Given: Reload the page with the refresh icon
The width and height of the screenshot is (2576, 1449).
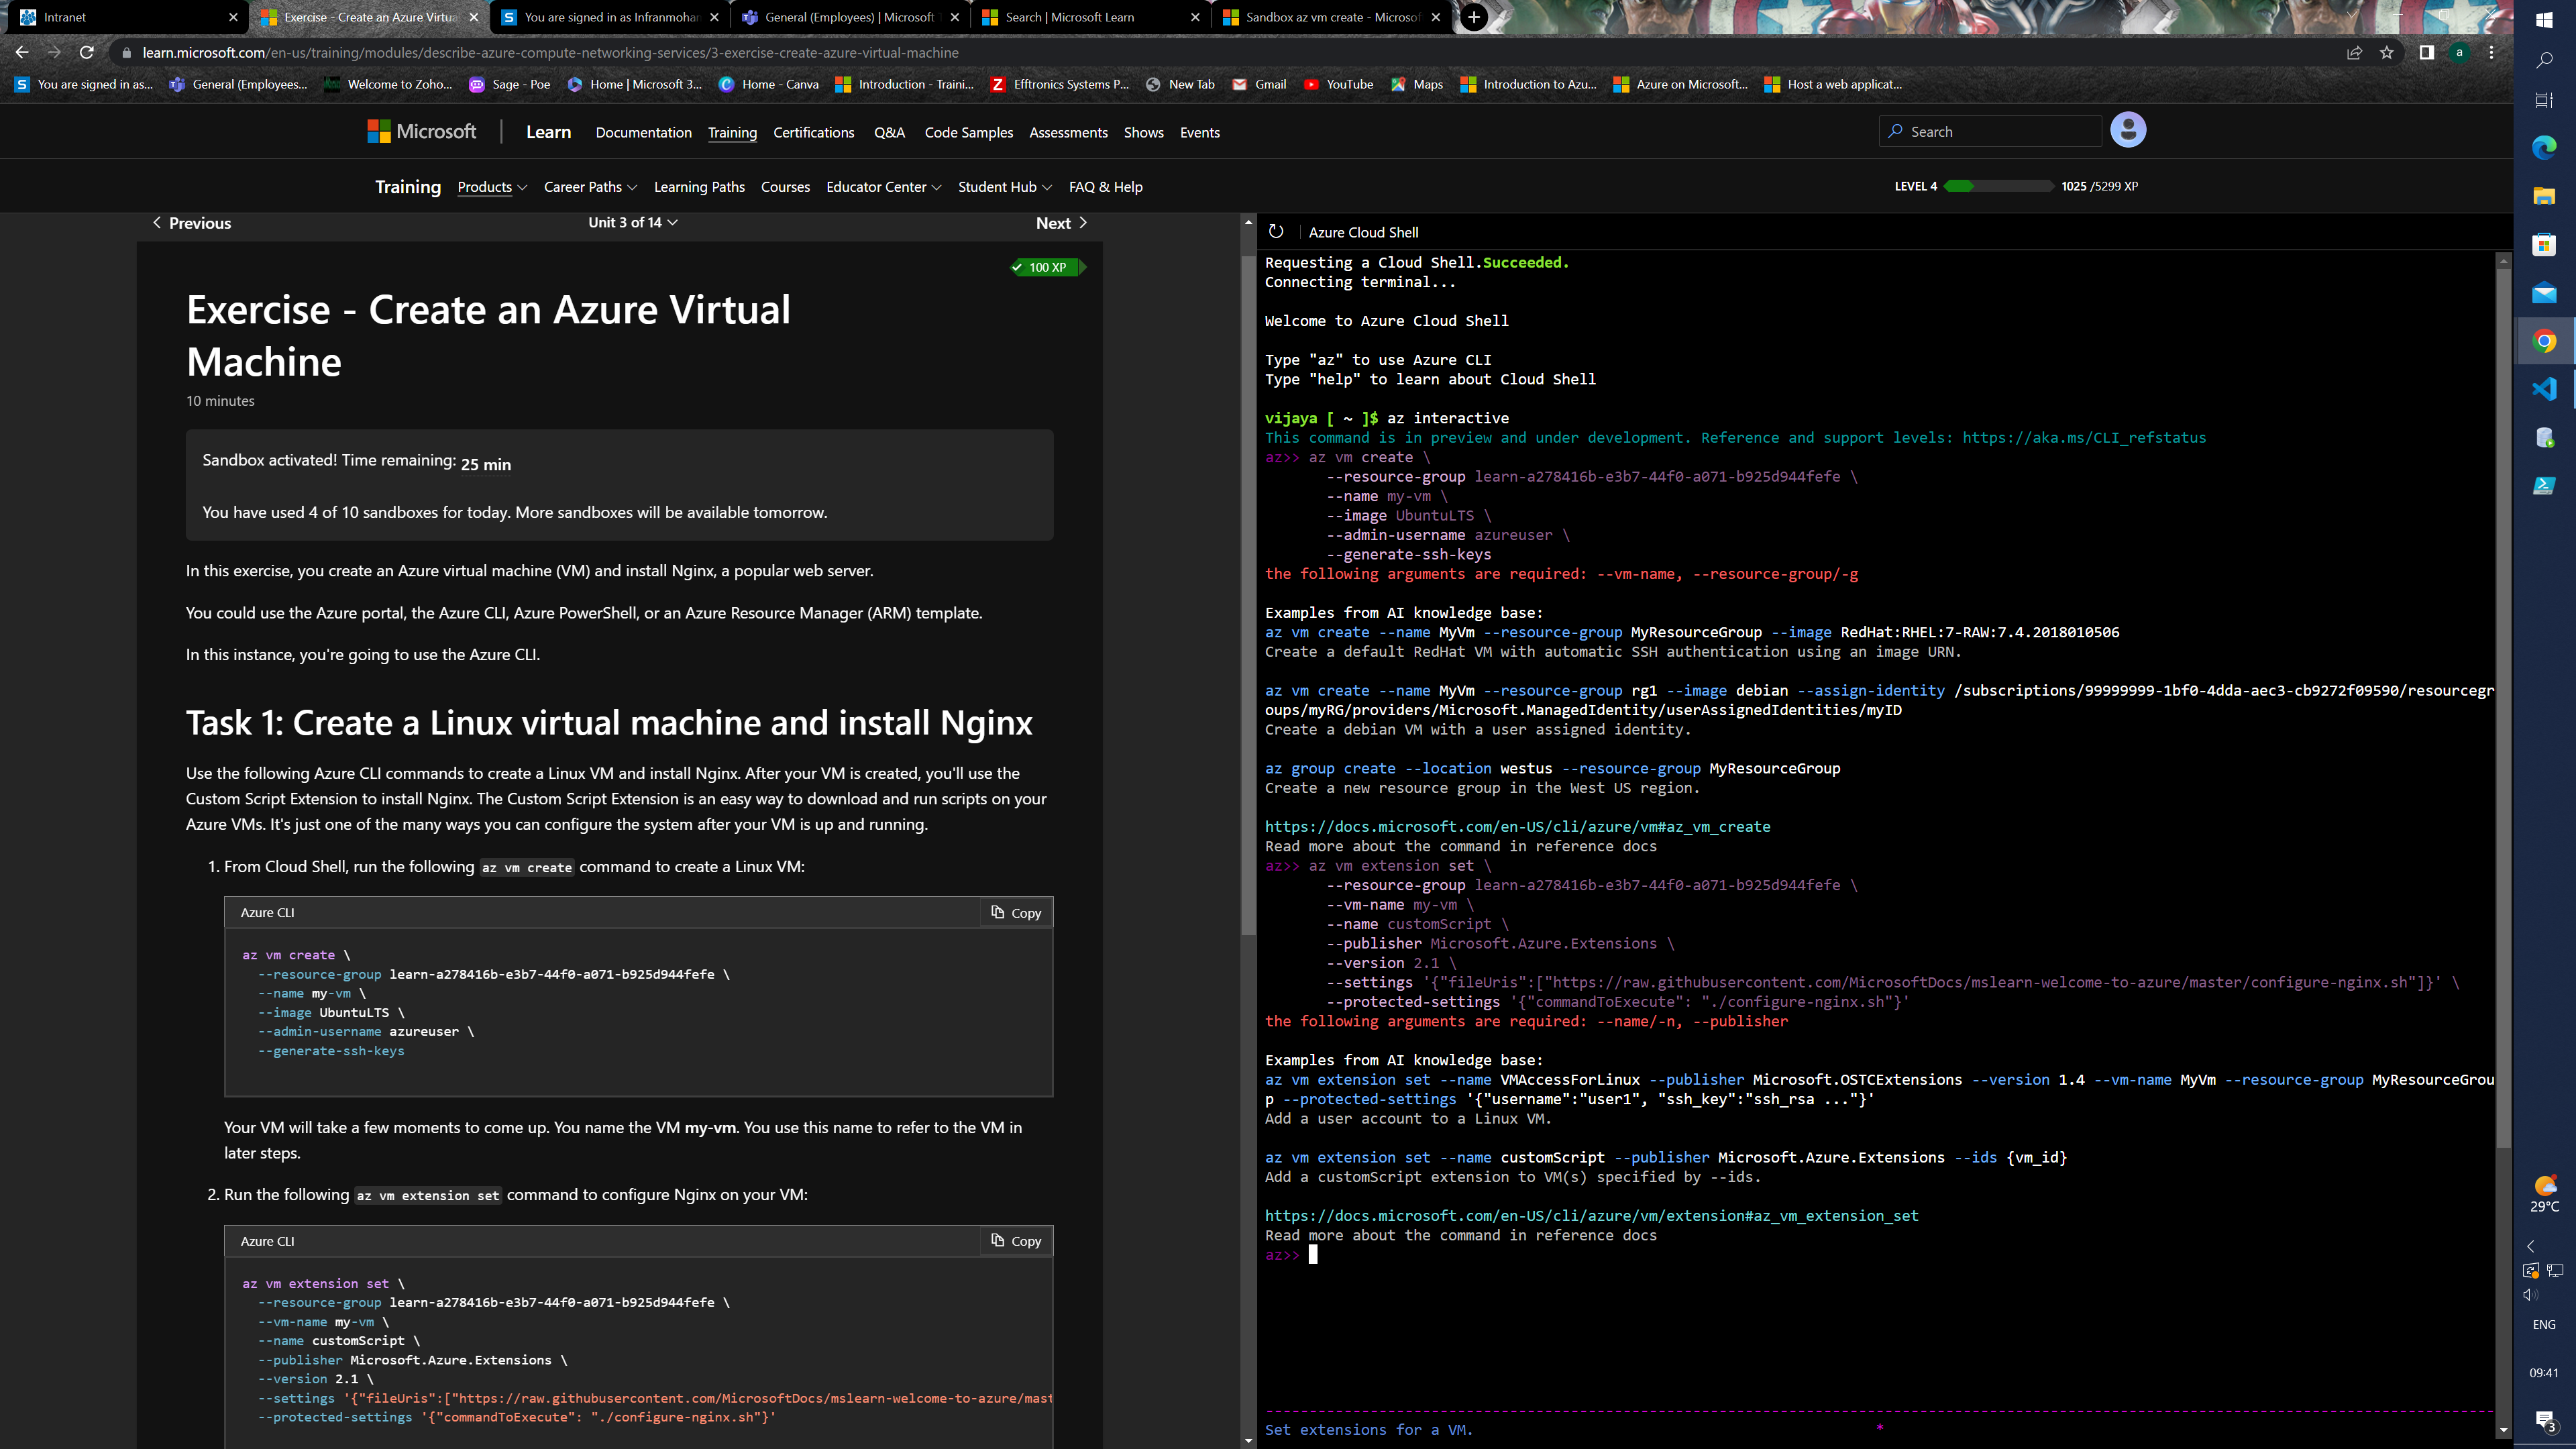Looking at the screenshot, I should (x=87, y=53).
